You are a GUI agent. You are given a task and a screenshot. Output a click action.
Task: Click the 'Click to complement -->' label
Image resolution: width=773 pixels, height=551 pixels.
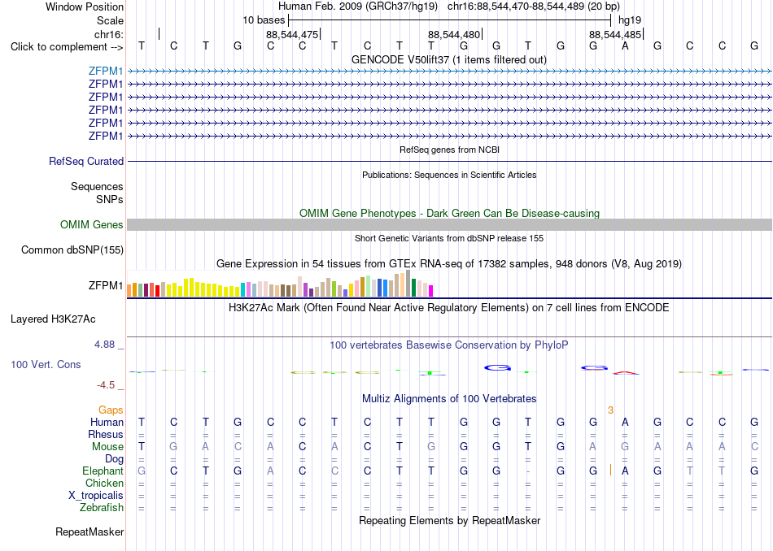[67, 47]
